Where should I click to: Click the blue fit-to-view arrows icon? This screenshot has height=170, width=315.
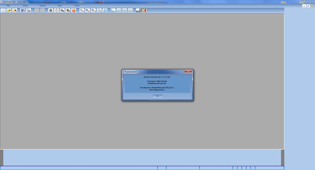tap(105, 10)
